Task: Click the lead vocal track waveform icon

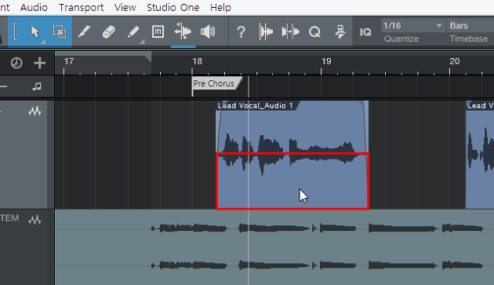Action: (x=35, y=111)
